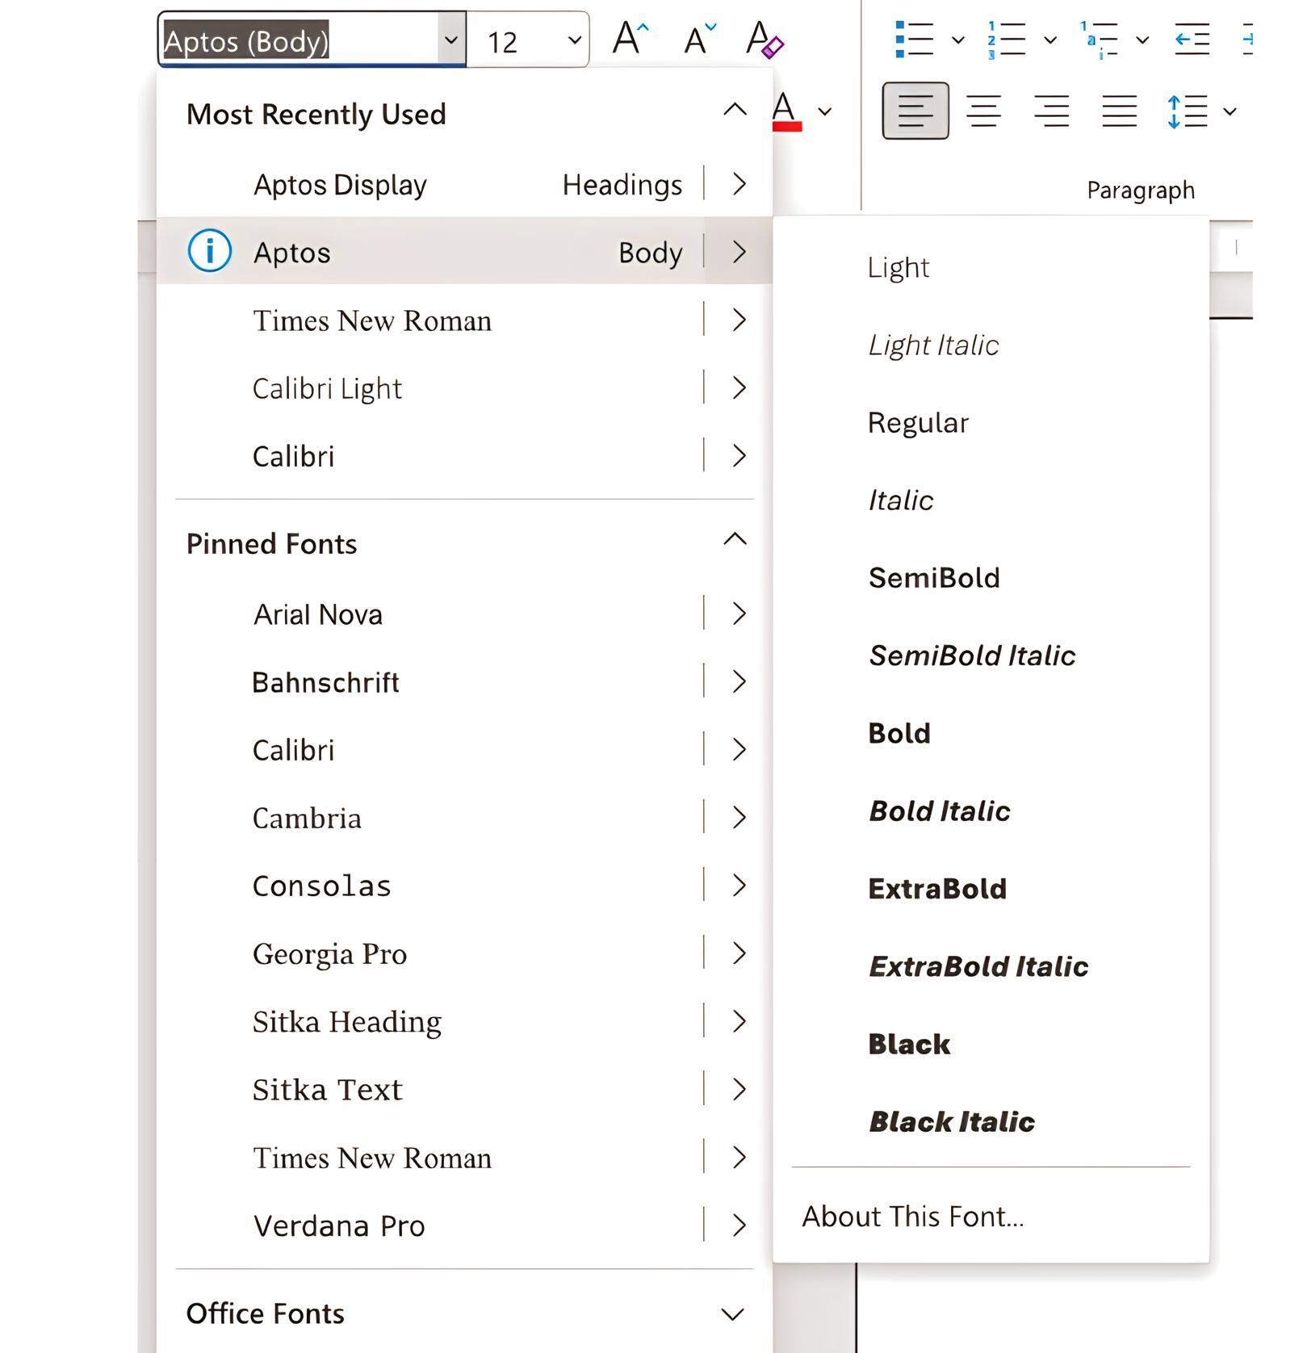Open submenu arrow for Arial Nova
Screen dimensions: 1303x1353
point(739,614)
